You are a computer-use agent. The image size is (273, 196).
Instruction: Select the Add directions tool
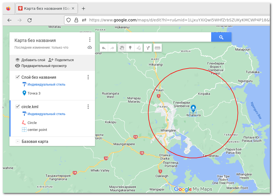coord(148,48)
